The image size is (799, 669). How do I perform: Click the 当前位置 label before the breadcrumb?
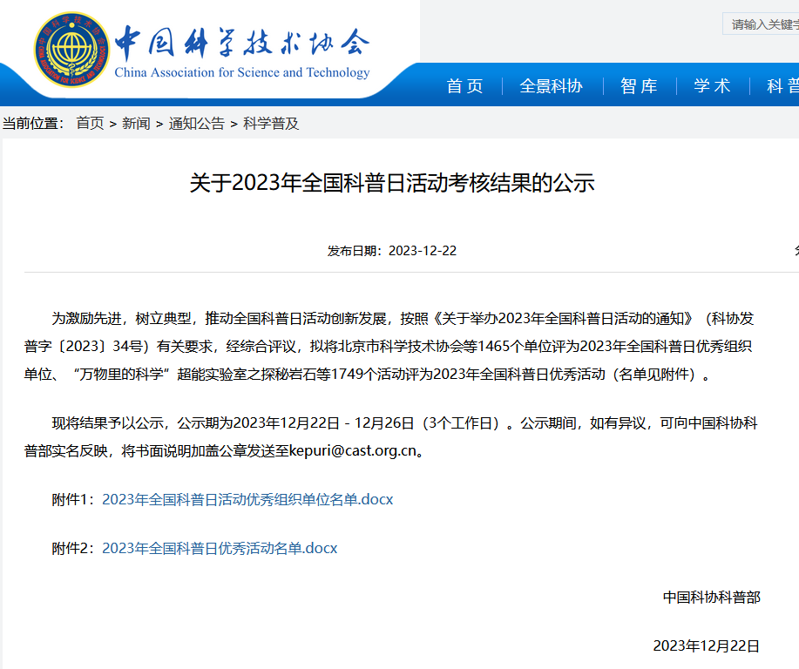tap(33, 124)
